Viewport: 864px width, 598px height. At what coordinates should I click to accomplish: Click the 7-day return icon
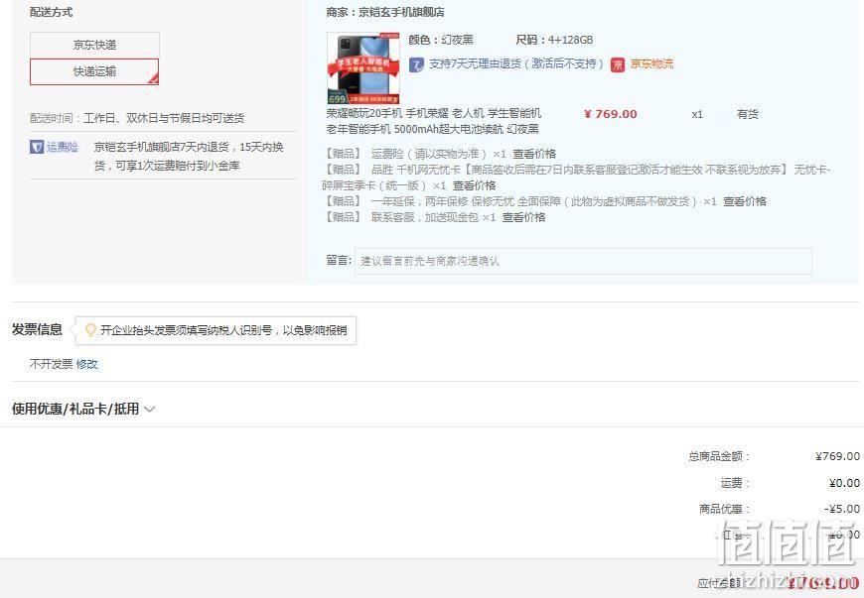tap(416, 64)
